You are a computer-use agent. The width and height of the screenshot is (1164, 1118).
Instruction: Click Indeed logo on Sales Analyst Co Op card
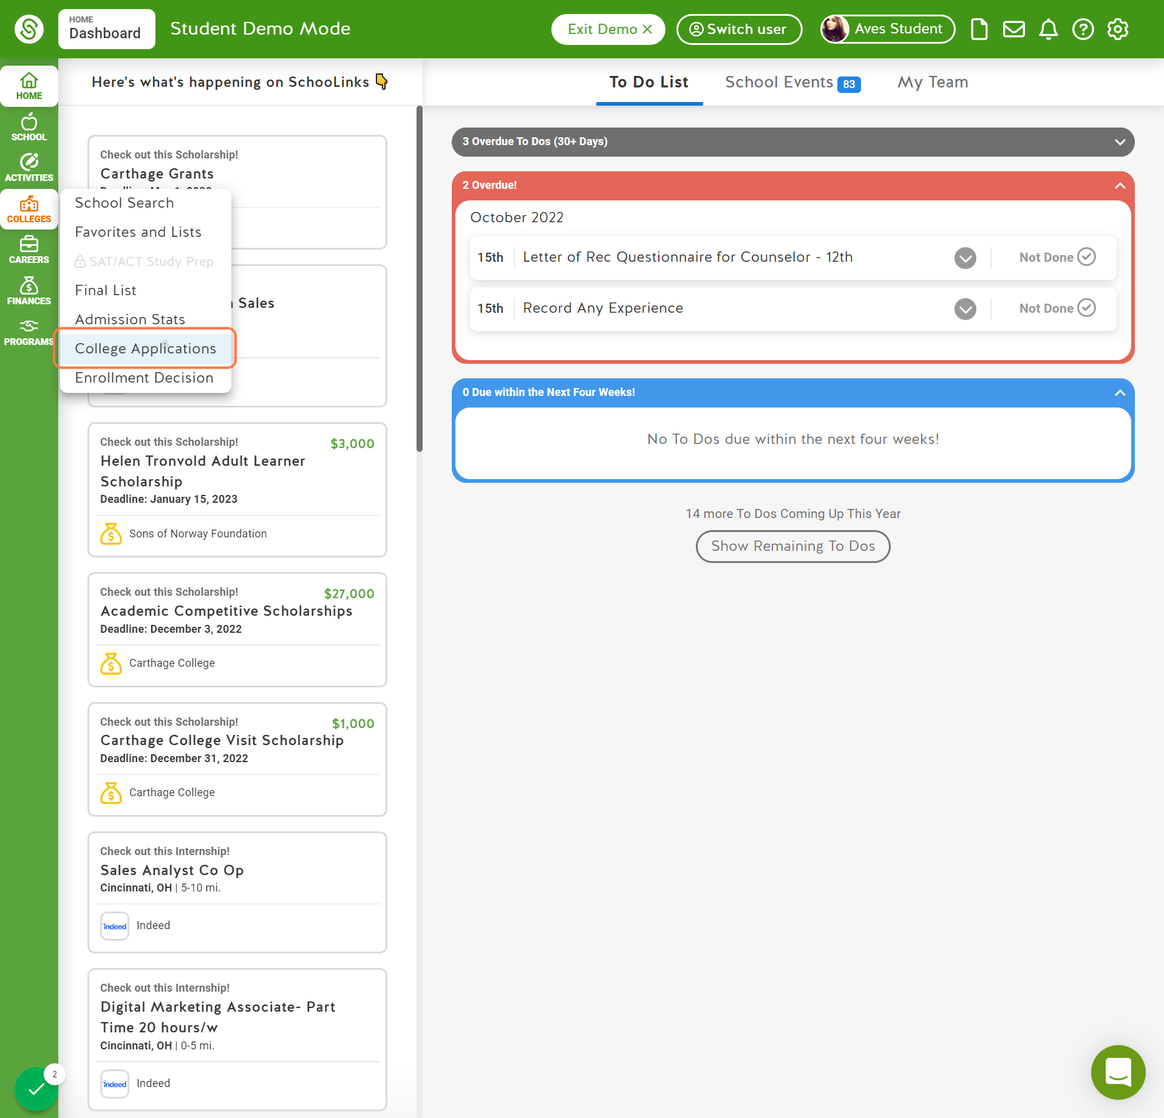tap(115, 926)
